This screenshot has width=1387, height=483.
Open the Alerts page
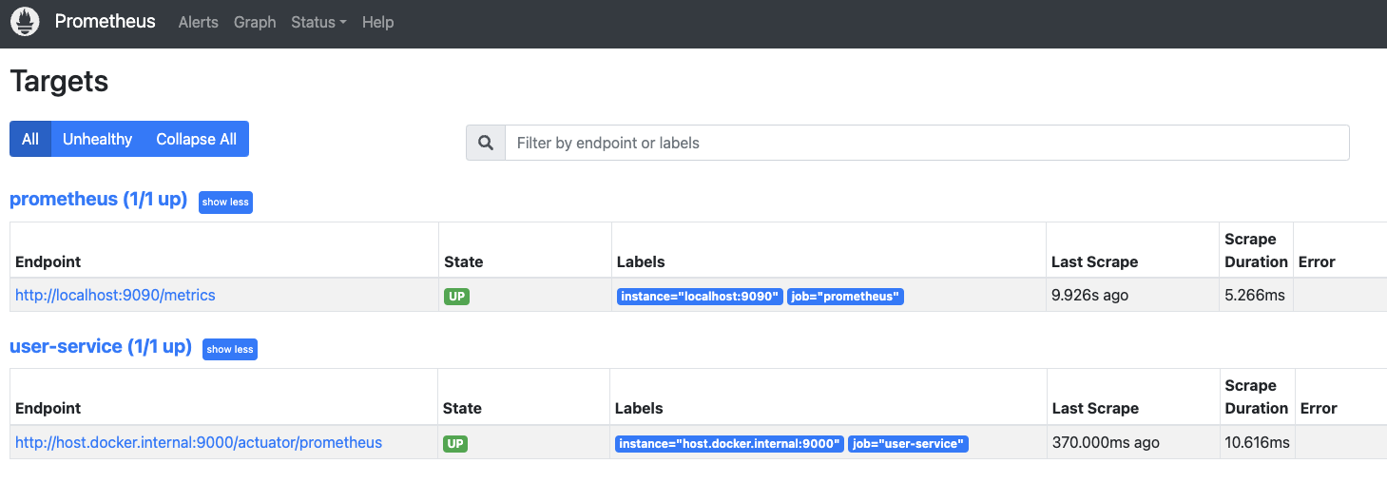[198, 22]
